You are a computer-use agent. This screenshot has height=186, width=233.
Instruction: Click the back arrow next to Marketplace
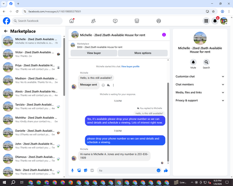(6, 31)
